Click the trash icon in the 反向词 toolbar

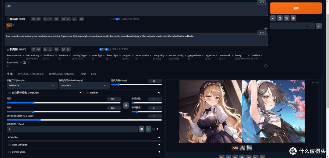pyautogui.click(x=68, y=49)
